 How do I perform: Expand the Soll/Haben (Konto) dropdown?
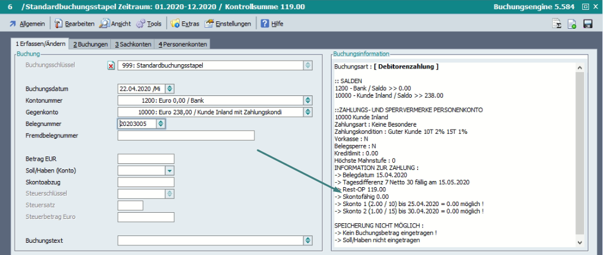pos(170,170)
